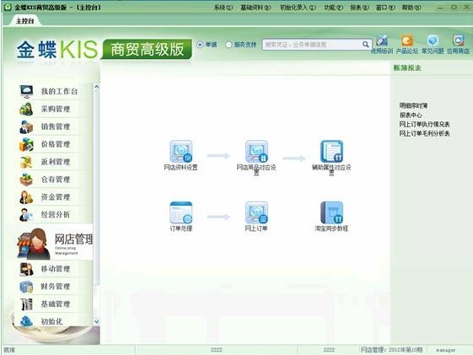Screen dimensions: 473x355
Task: Open the 订单处理 icon
Action: (x=181, y=213)
